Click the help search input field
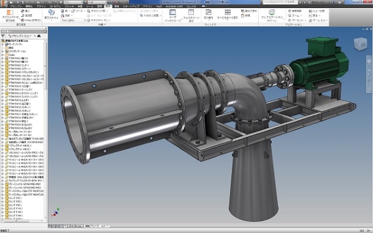The image size is (373, 233). [280, 2]
